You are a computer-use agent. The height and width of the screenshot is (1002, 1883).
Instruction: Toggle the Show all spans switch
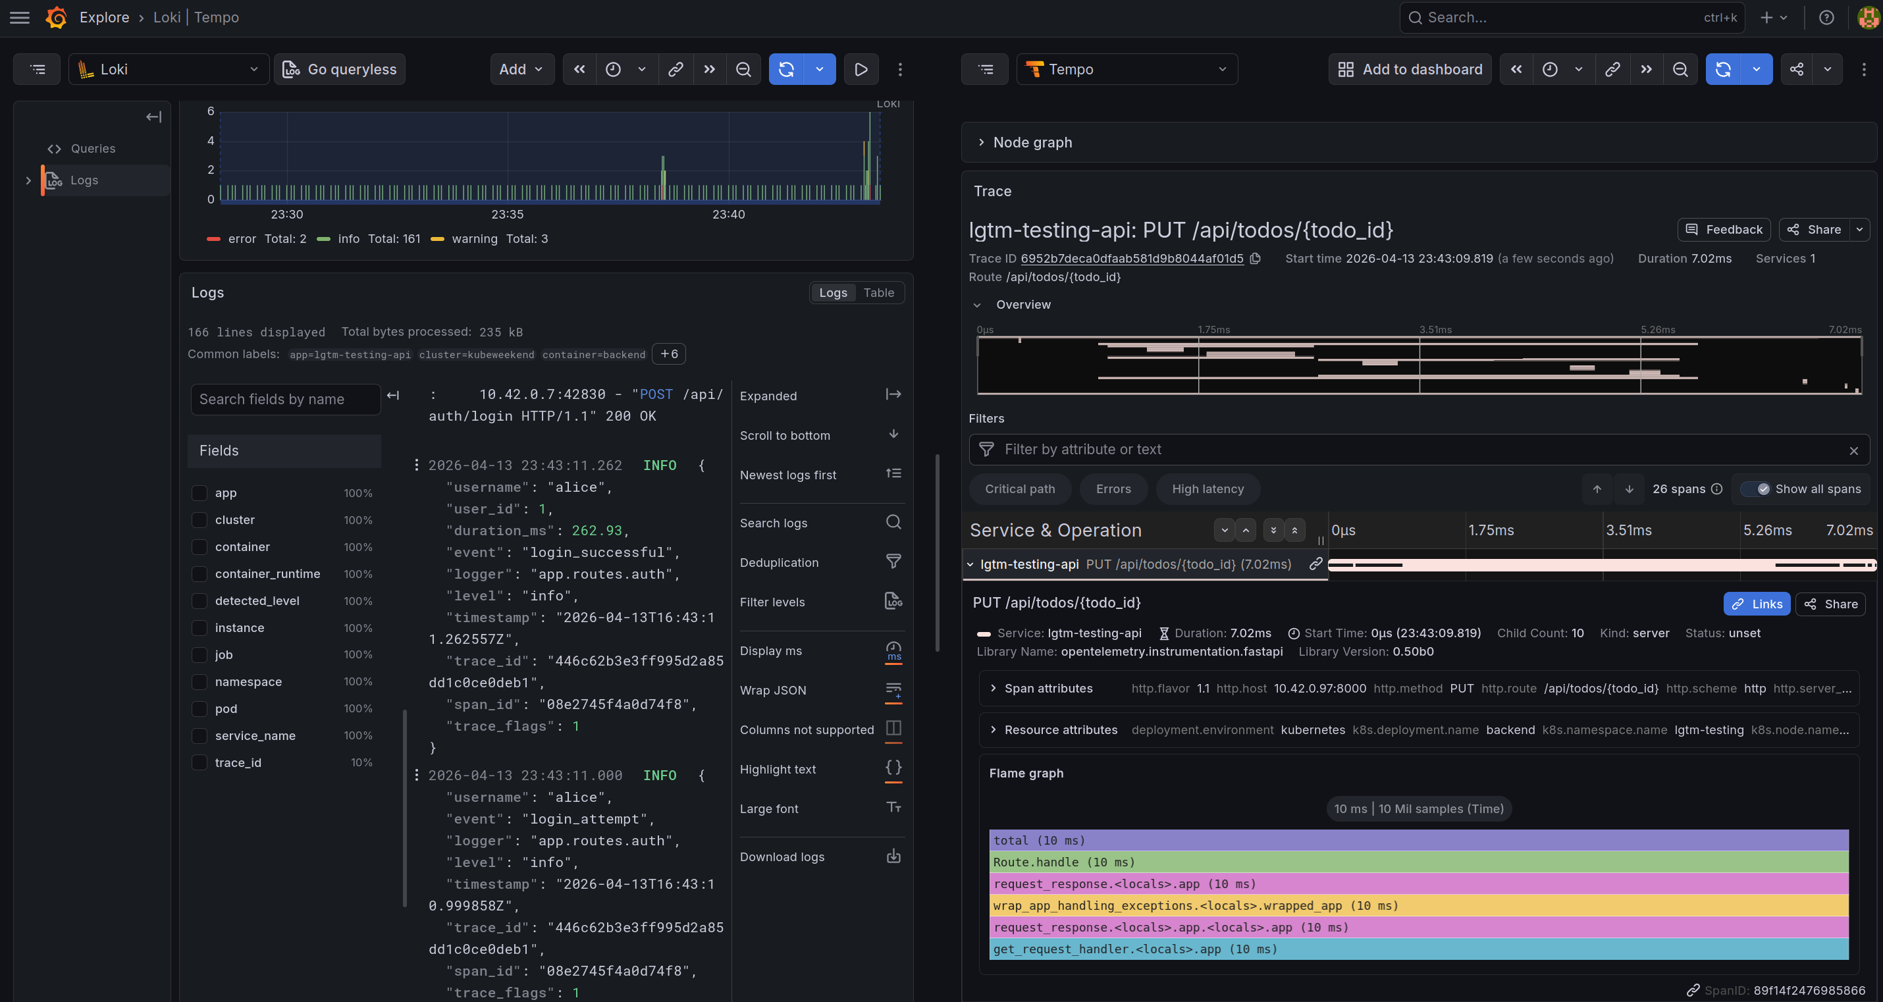pyautogui.click(x=1756, y=489)
